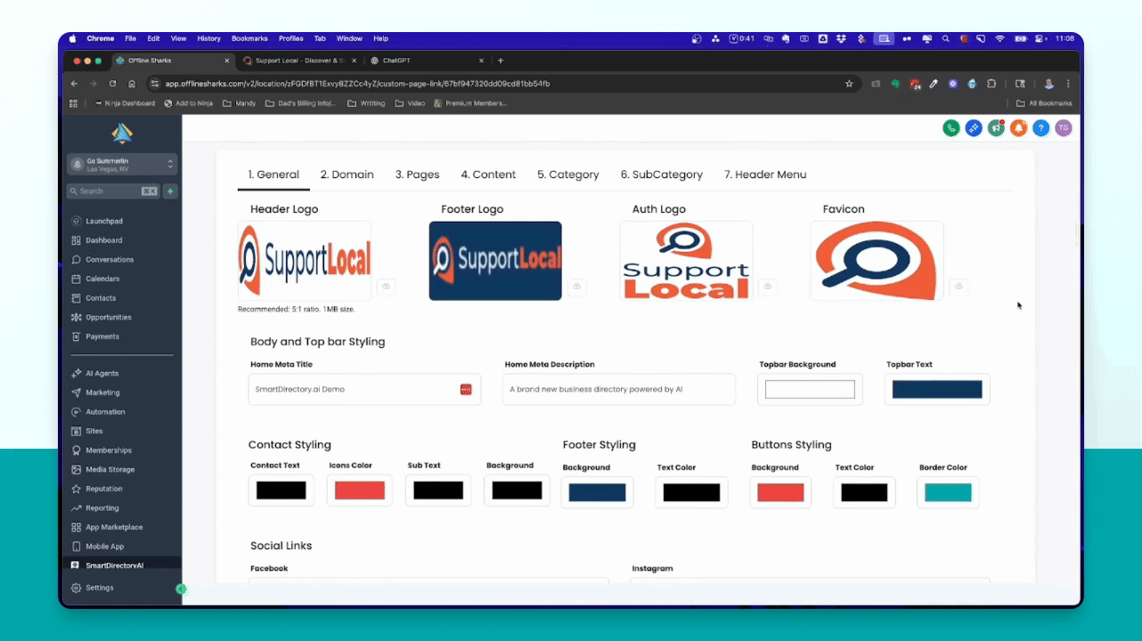Reload the page in Chrome
The height and width of the screenshot is (641, 1142).
click(x=112, y=84)
